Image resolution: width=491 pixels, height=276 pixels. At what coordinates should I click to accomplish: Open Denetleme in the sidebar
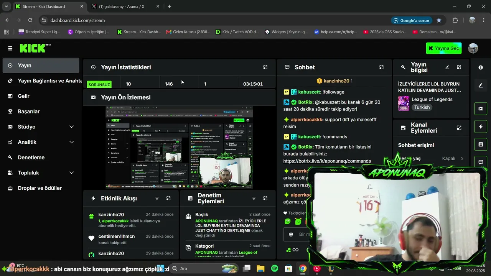coord(41,157)
